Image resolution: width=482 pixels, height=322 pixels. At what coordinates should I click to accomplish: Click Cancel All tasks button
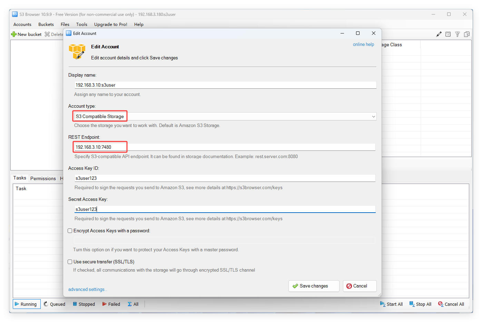451,304
